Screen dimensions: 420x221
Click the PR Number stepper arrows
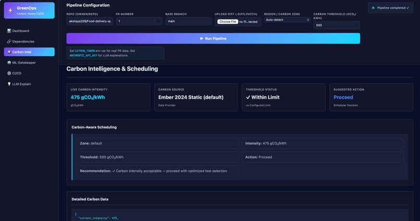click(x=158, y=21)
